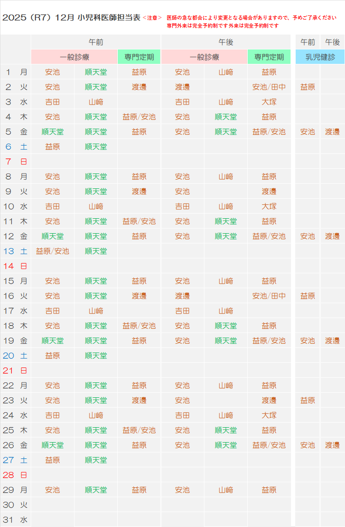Screen dimensions: 345x527
Task: Select the blue 乳児健診 column header
Action: pos(320,57)
